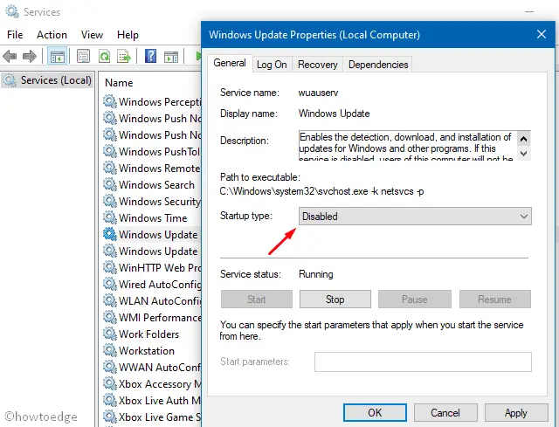Viewport: 559px width, 427px height.
Task: Click the gear icon beside Workstation
Action: pyautogui.click(x=110, y=351)
